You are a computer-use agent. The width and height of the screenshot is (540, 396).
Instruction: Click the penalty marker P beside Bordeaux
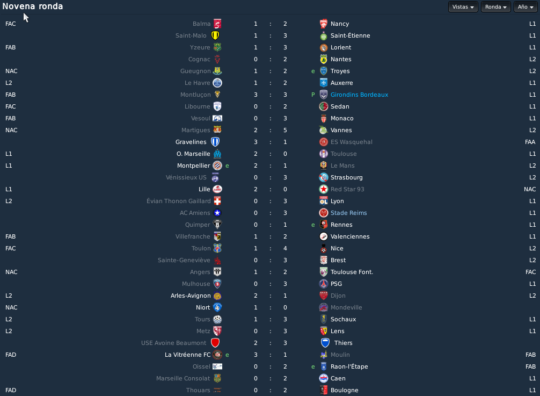click(313, 95)
